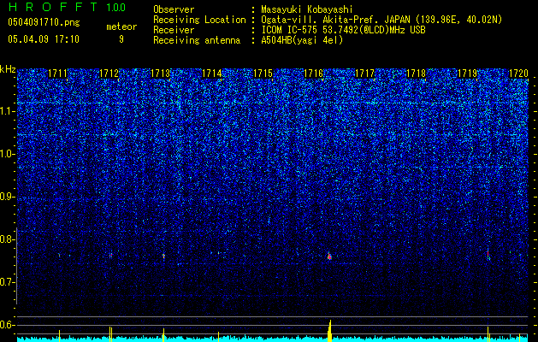Click the meteor echo spot near 1713
The image size is (538, 342).
click(163, 256)
